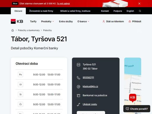Click the '390 02 Tábor' address line
Viewport: 152px width, 114px height.
90,69
